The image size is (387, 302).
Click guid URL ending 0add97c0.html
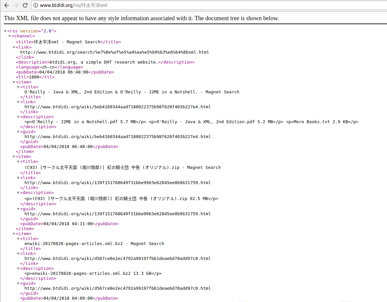(117, 288)
